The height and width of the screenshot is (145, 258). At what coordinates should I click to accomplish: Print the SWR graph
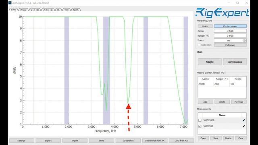pos(101,141)
